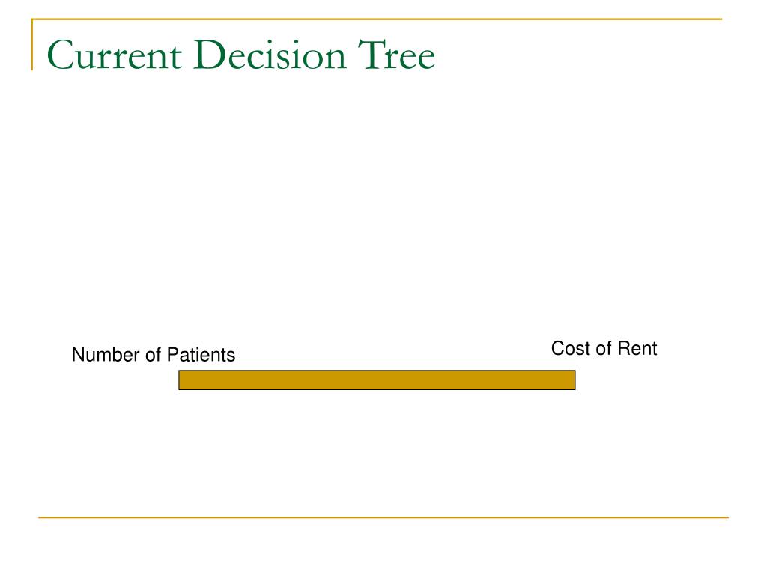Select the vertical gold line beside the title
The height and width of the screenshot is (575, 767).
pos(32,44)
